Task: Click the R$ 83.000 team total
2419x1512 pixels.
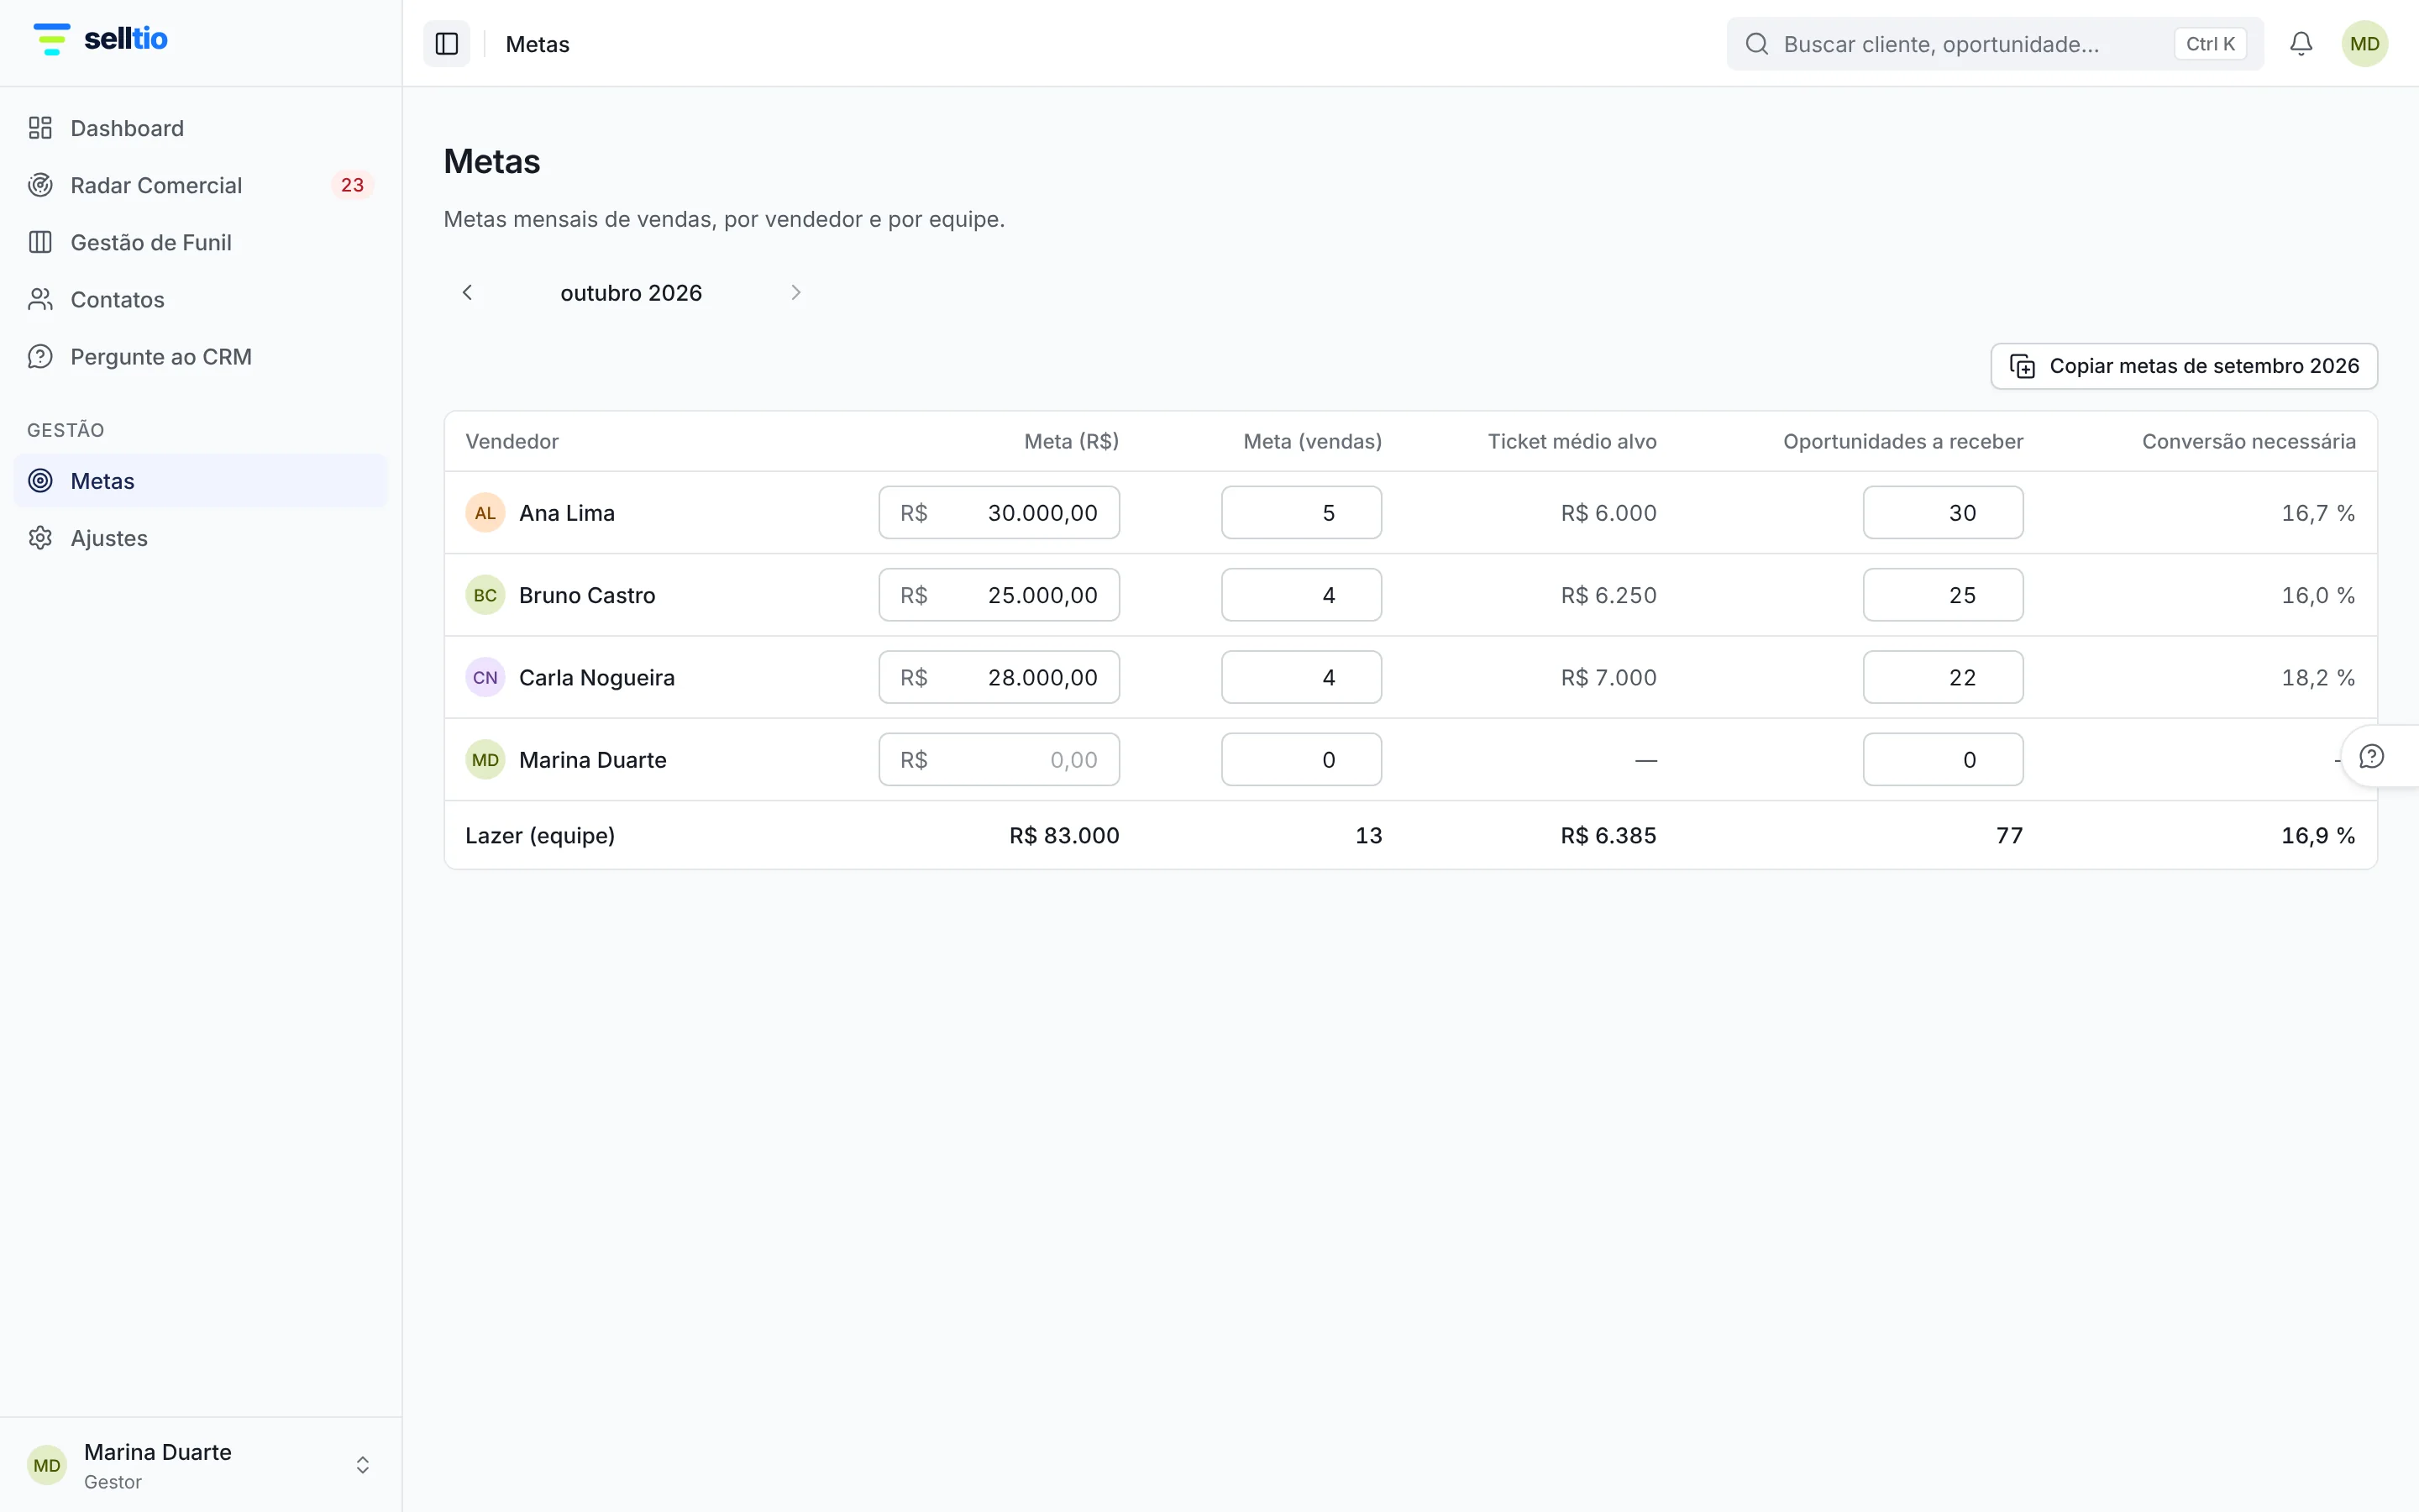Action: point(1063,836)
